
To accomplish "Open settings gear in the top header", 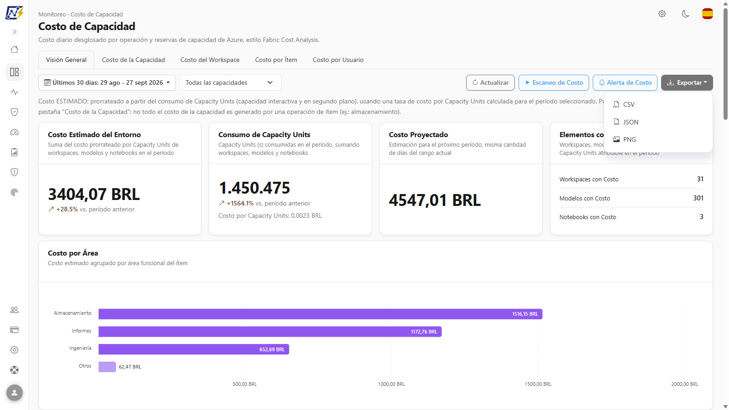I will (x=662, y=14).
